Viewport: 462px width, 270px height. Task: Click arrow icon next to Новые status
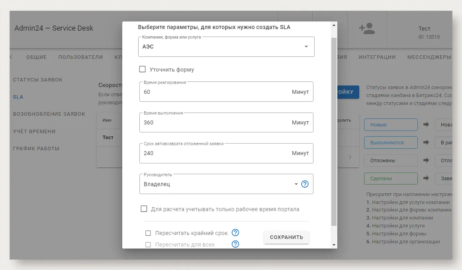coord(426,124)
